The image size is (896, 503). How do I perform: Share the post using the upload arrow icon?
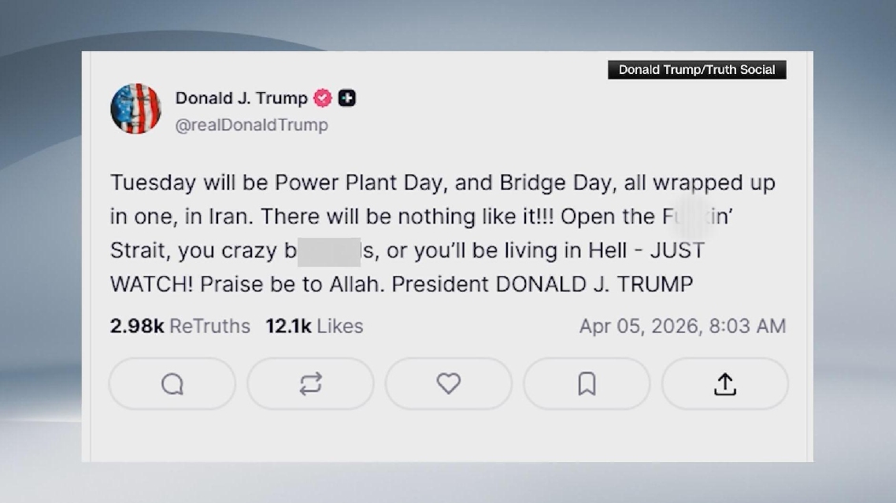click(x=725, y=384)
